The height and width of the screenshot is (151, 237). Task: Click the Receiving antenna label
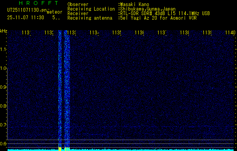click(x=90, y=18)
